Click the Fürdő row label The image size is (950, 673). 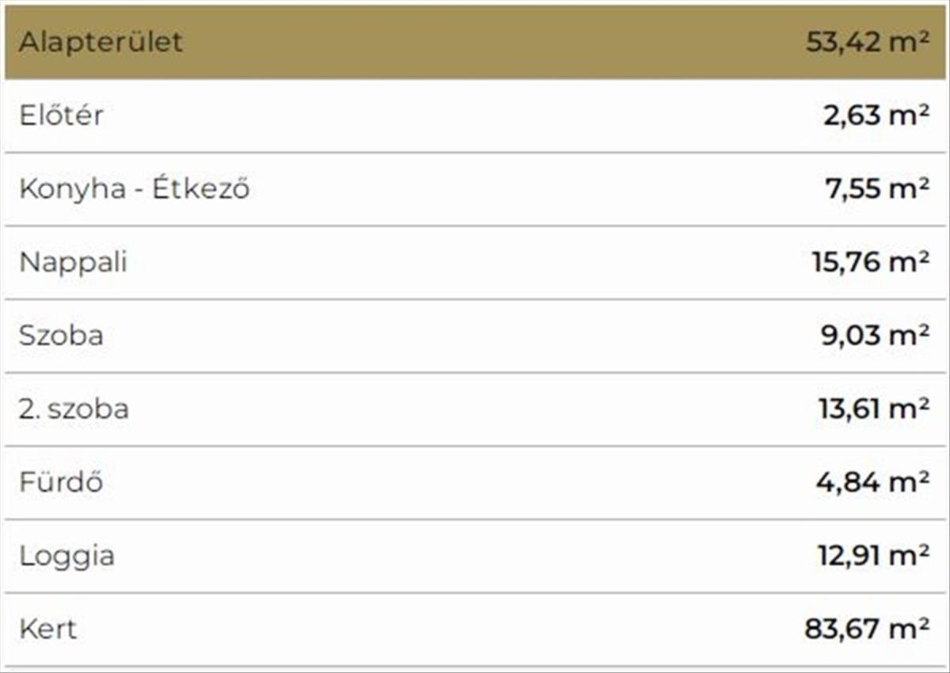coord(61,482)
